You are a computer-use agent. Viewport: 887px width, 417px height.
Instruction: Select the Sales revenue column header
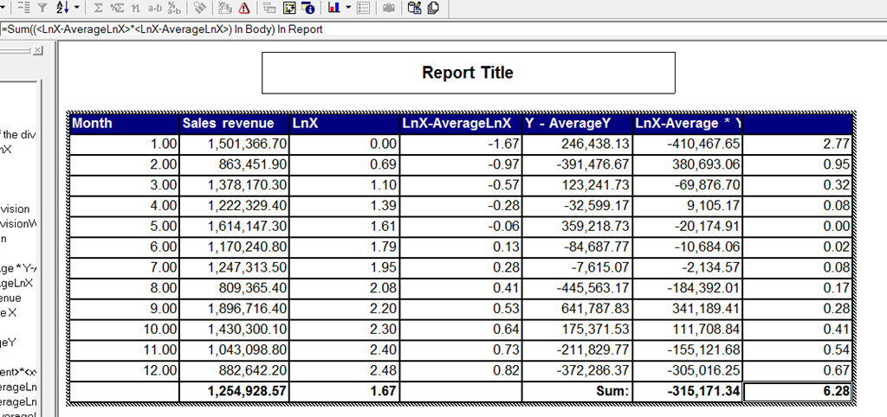point(234,123)
